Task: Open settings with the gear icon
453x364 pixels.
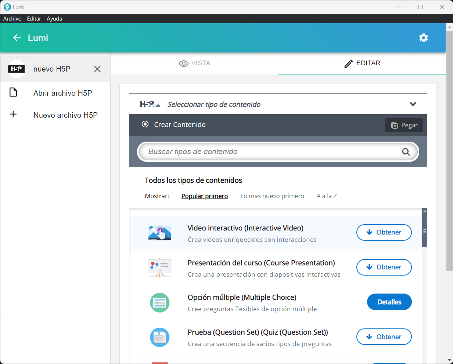Action: click(424, 38)
